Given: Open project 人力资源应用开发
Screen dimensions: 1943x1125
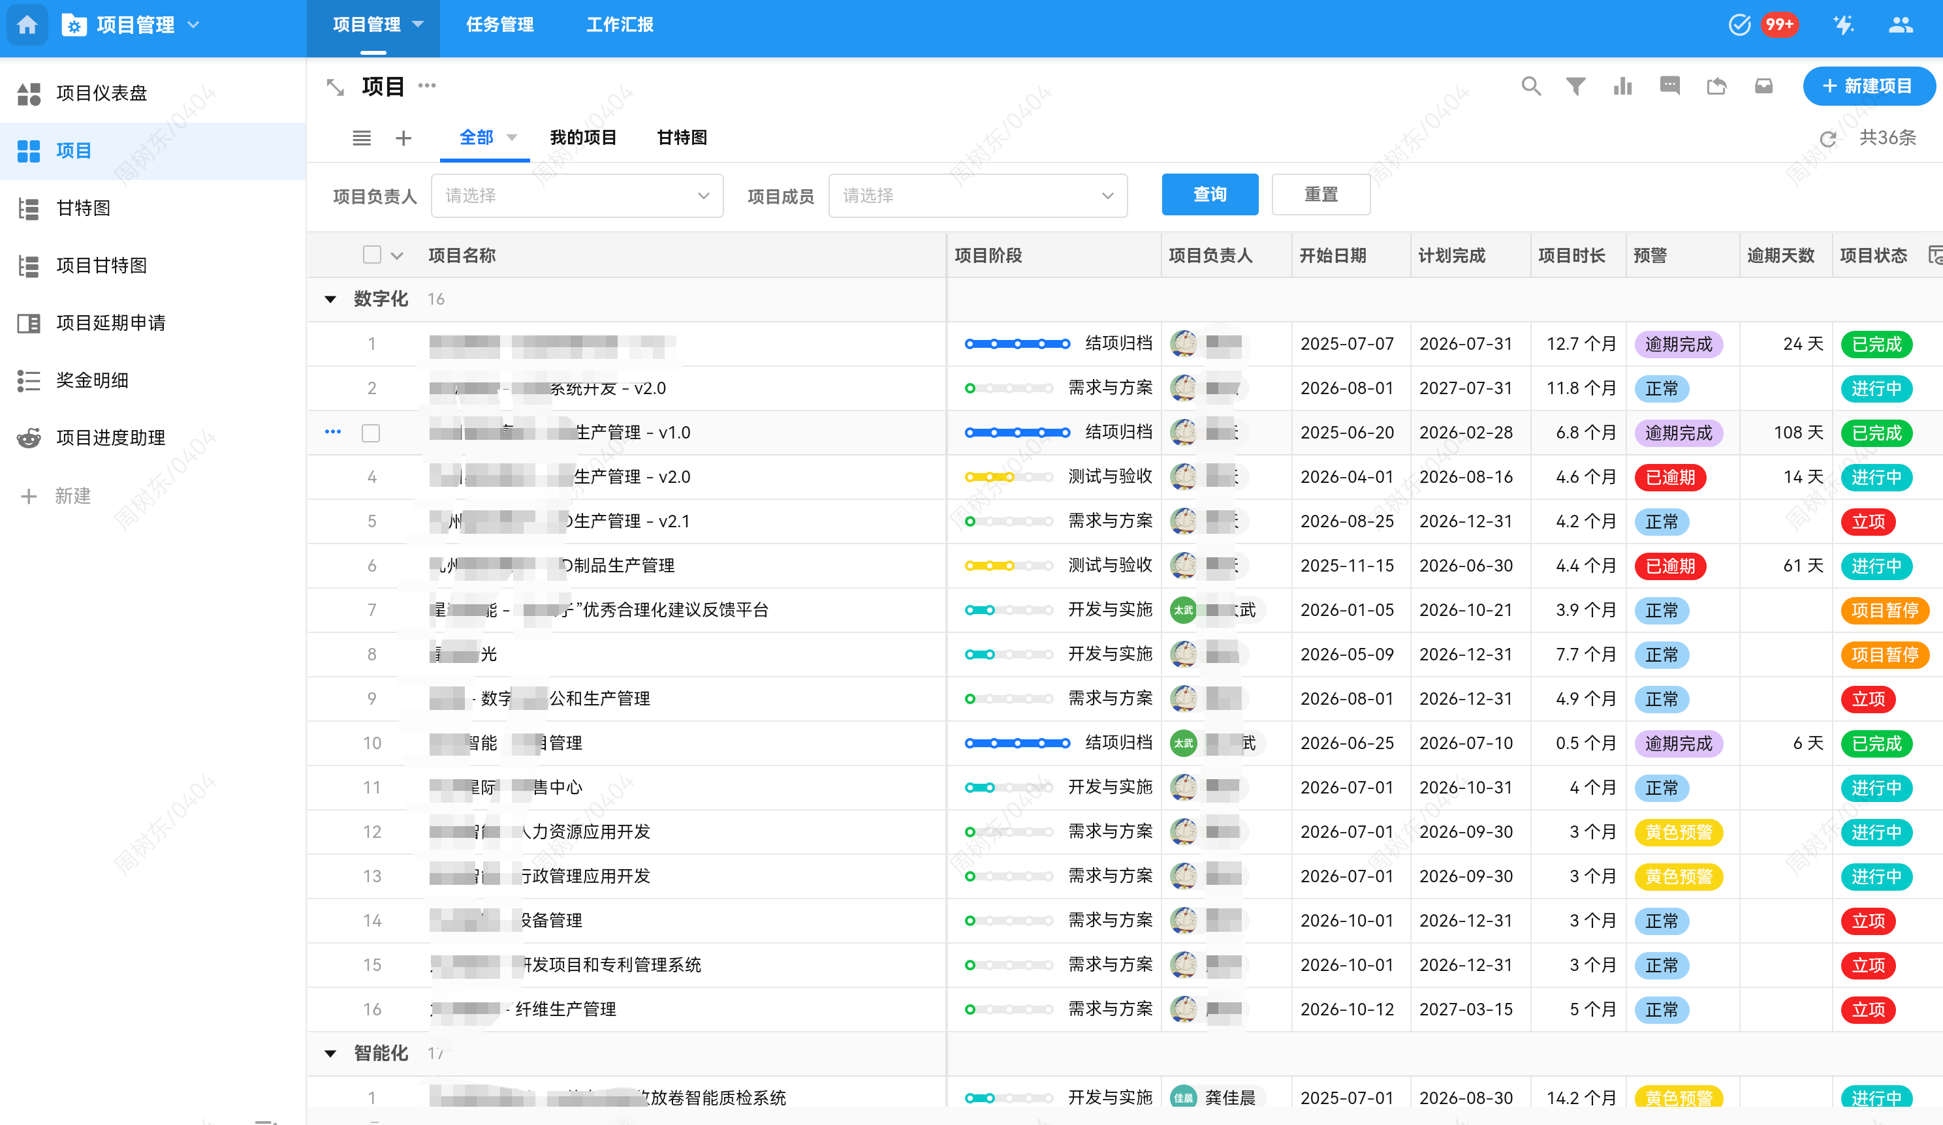Looking at the screenshot, I should coord(586,831).
